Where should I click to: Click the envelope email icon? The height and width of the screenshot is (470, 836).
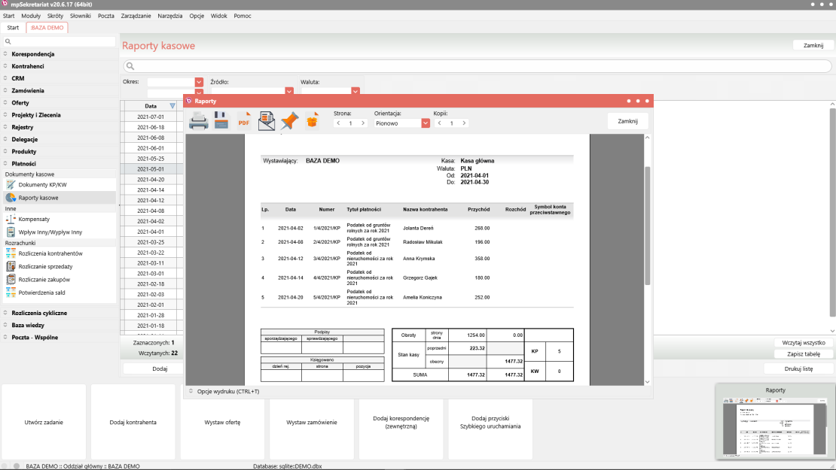point(267,121)
